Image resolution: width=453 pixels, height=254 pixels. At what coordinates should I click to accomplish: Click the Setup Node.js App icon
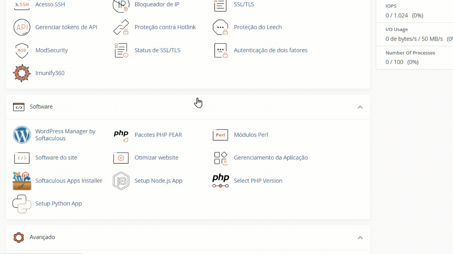(121, 181)
